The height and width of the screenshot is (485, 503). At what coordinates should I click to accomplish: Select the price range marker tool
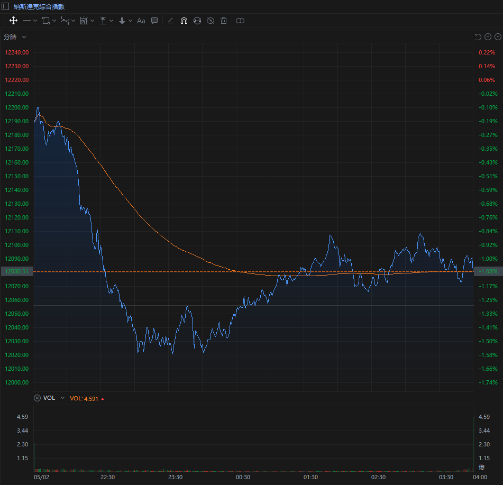[103, 21]
